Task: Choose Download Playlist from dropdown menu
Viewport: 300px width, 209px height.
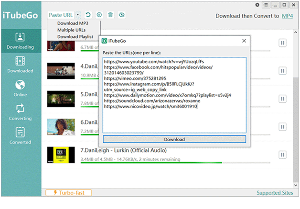Action: pos(75,37)
